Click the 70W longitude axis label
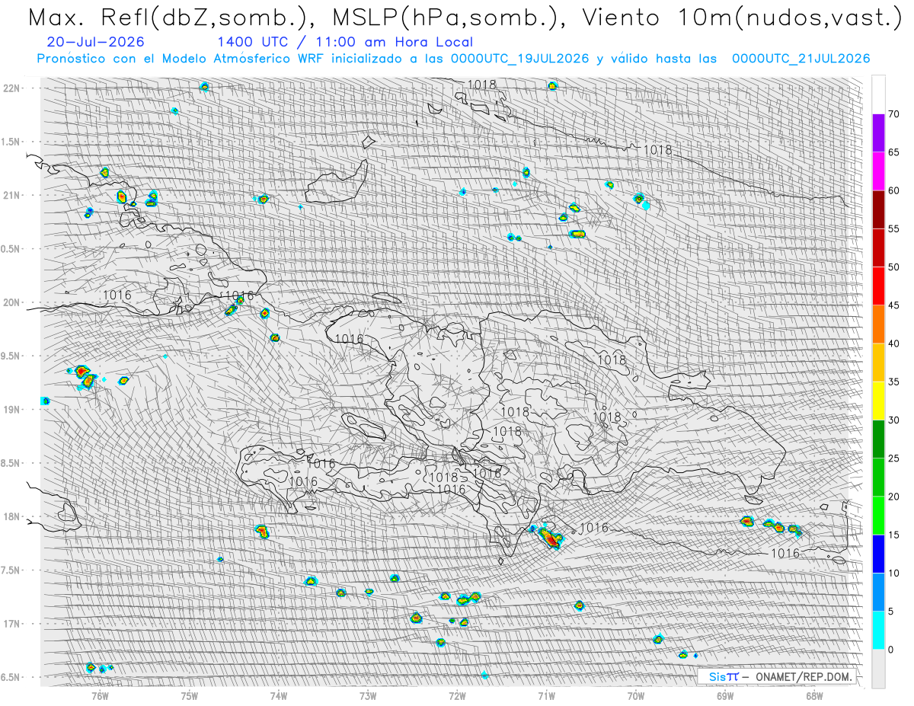 (x=635, y=695)
